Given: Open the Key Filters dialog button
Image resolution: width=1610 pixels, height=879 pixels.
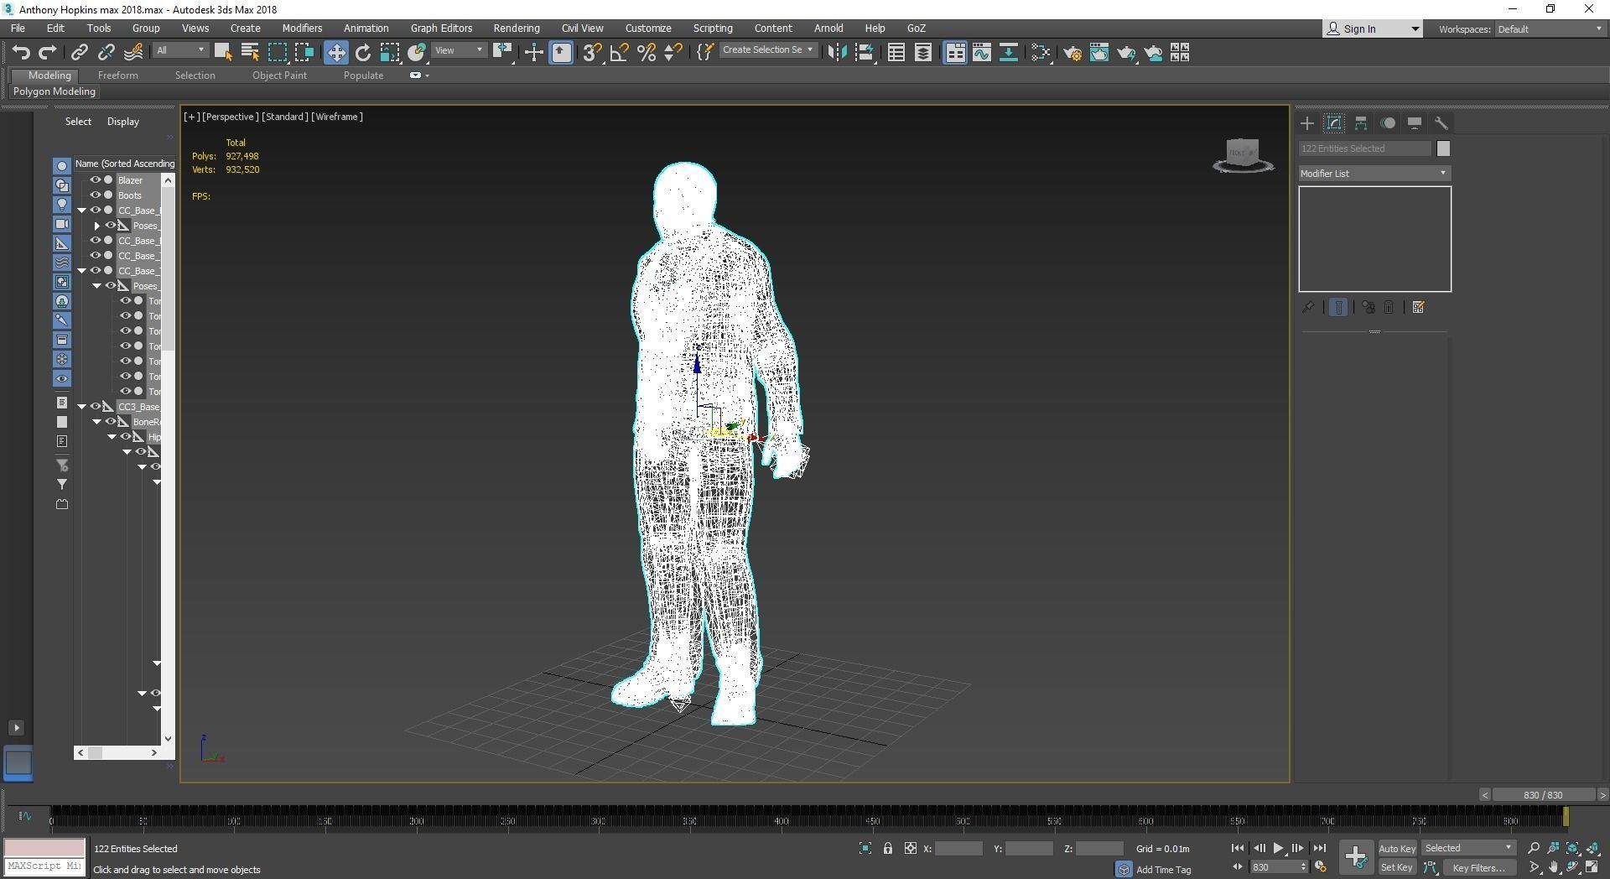Looking at the screenshot, I should tap(1479, 868).
